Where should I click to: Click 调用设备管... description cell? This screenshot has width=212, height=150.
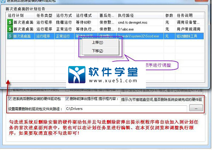pos(188,22)
